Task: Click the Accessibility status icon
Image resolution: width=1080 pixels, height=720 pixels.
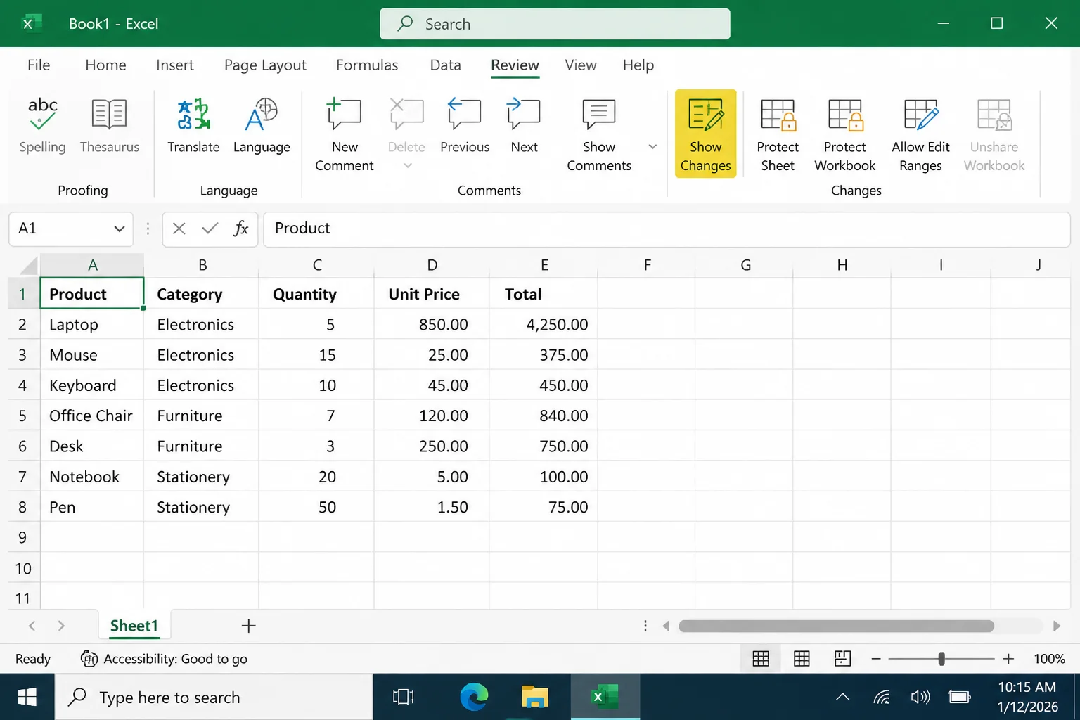Action: [89, 659]
